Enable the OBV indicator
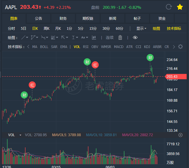The height and width of the screenshot is (168, 189). coord(95,47)
